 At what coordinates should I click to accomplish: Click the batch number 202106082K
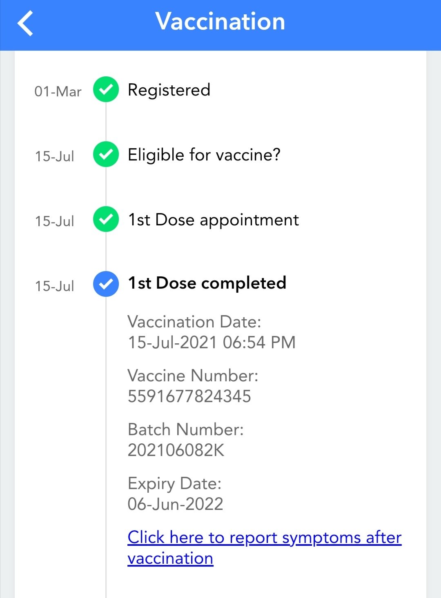176,450
